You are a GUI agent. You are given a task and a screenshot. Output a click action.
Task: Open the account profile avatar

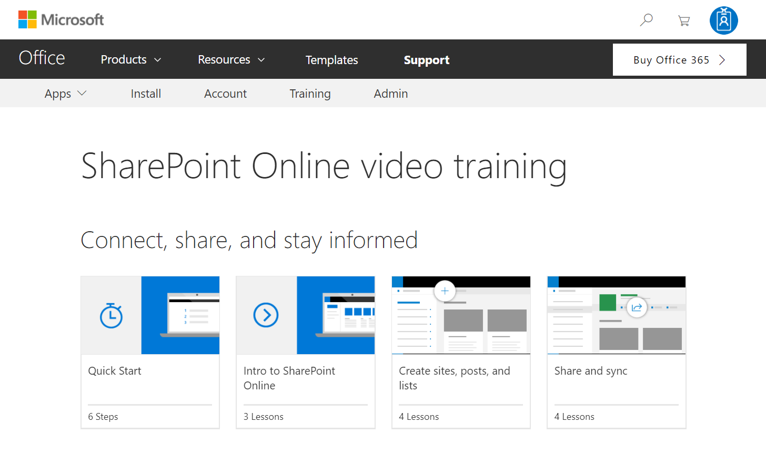(x=724, y=20)
